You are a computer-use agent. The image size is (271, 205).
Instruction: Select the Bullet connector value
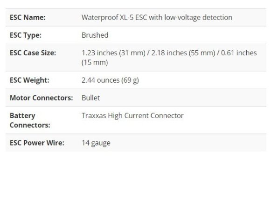pyautogui.click(x=90, y=98)
